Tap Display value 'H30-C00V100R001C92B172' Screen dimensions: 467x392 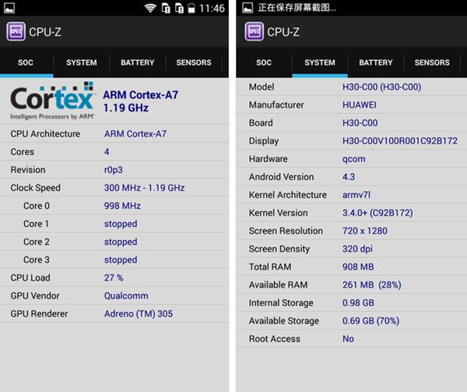pyautogui.click(x=400, y=141)
